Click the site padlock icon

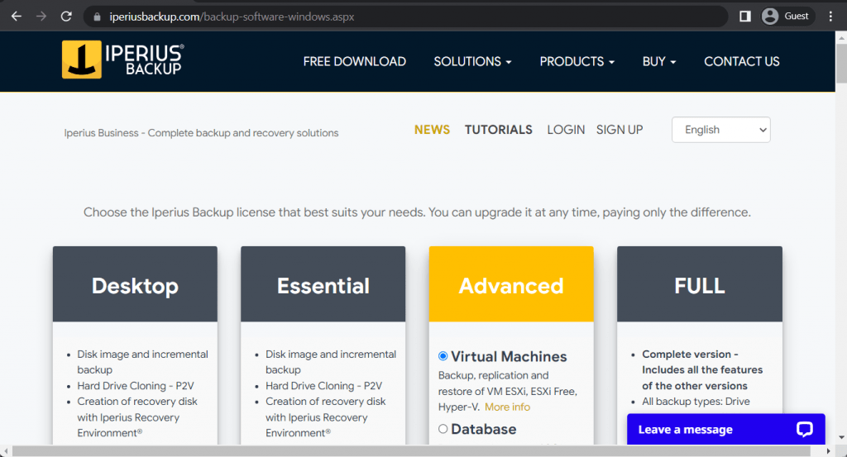97,17
